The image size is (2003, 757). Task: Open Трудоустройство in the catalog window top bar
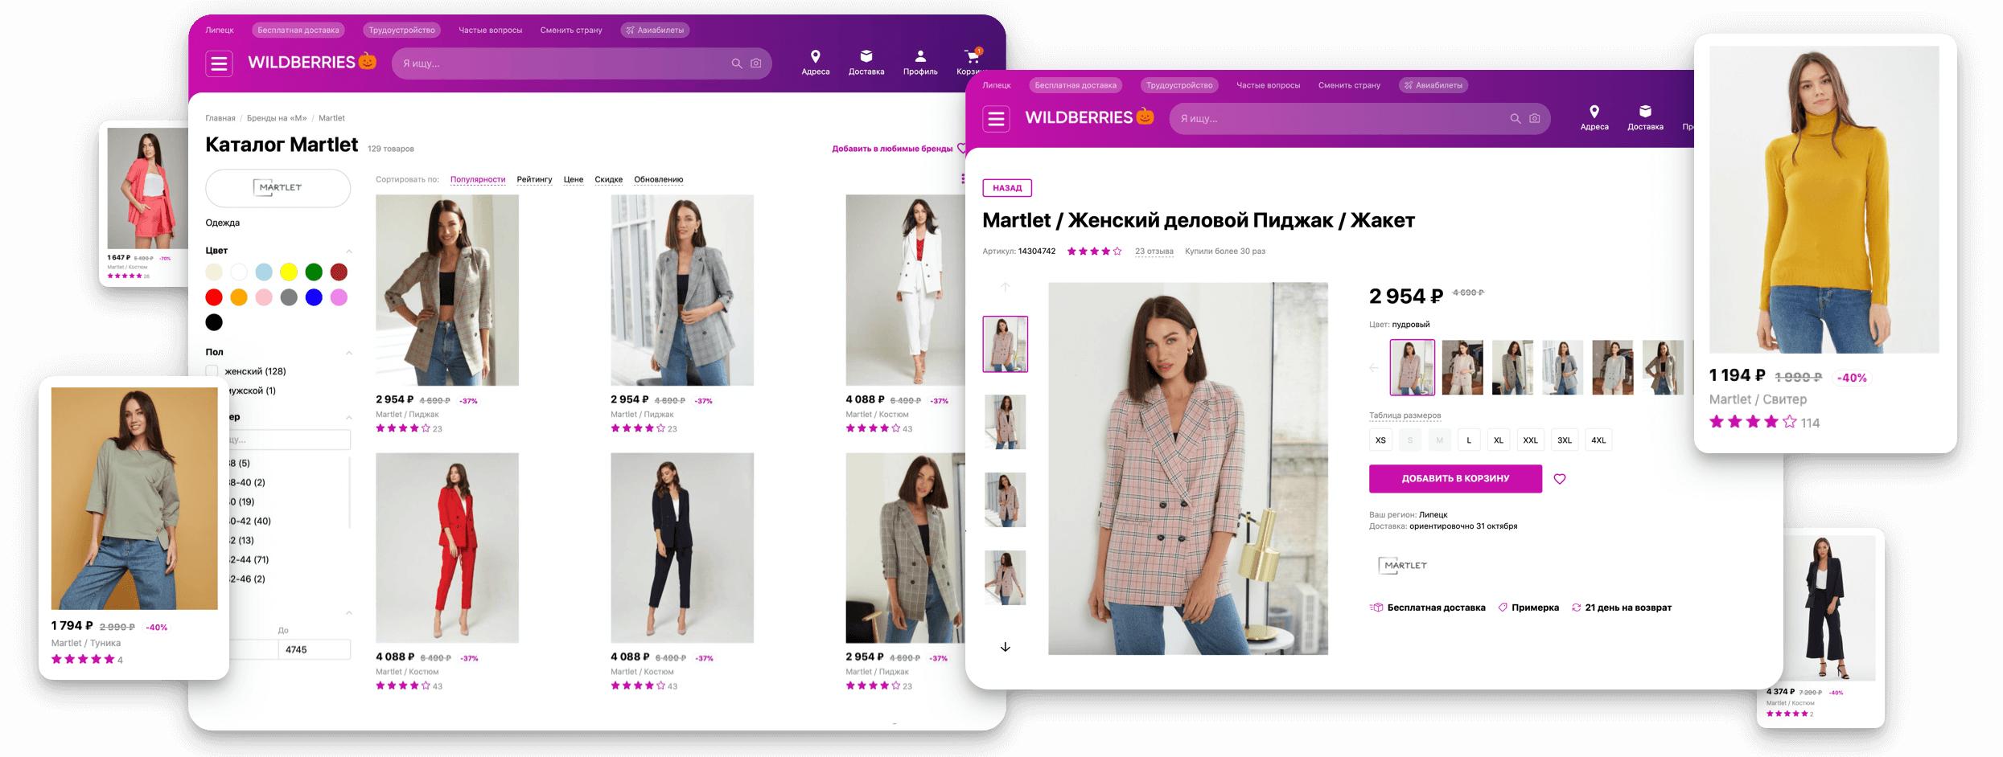[x=401, y=31]
